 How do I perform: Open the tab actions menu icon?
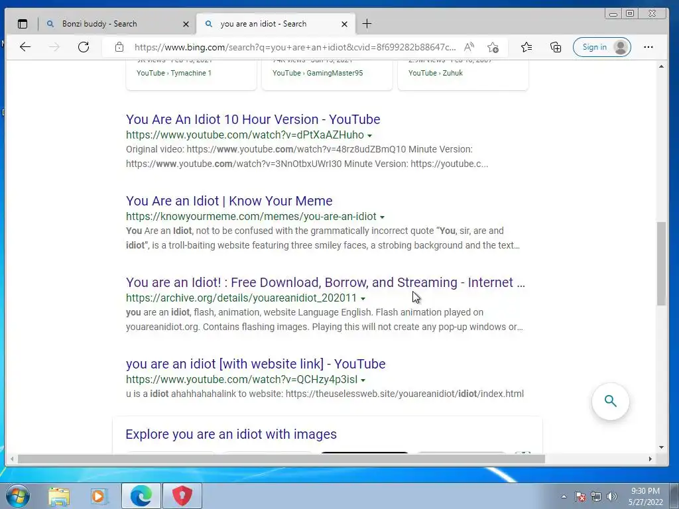click(x=23, y=24)
